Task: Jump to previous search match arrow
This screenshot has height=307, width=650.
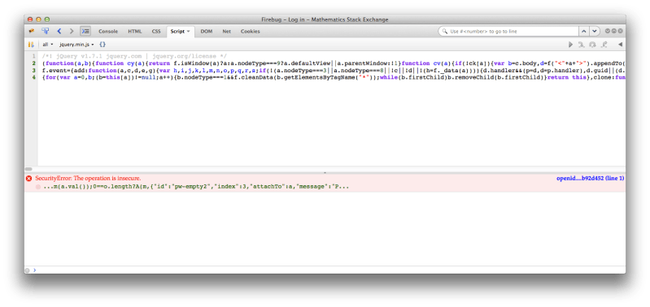Action: click(584, 32)
